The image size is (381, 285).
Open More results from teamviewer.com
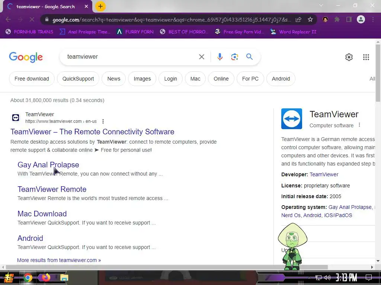pos(59,260)
